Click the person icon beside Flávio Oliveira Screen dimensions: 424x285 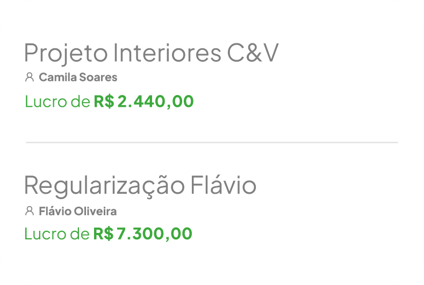[30, 211]
